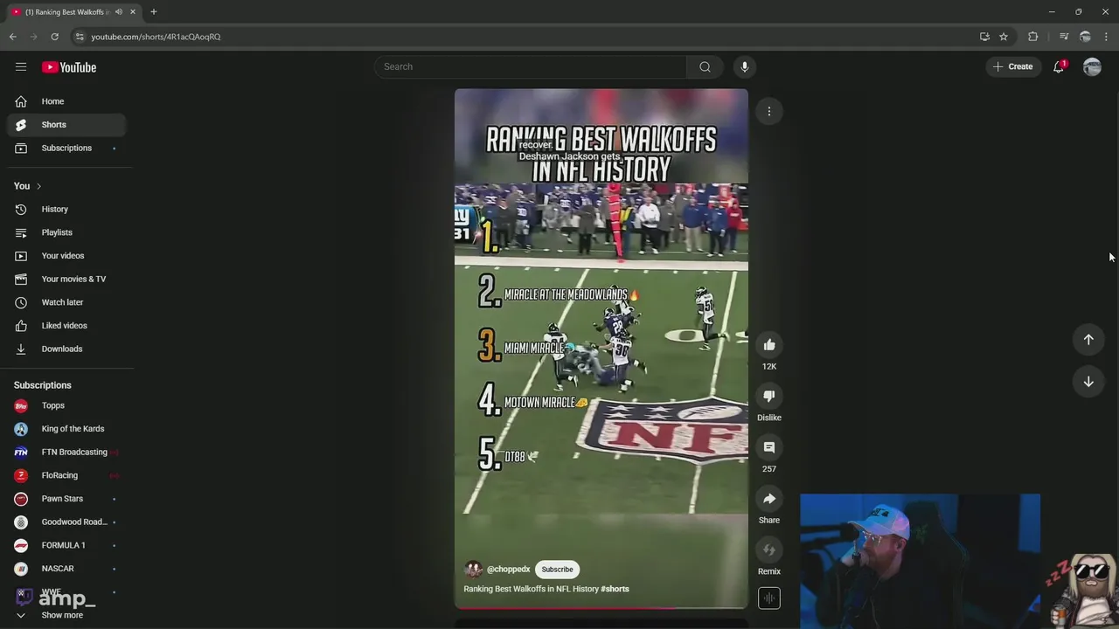Open Topps channel subscription
Image resolution: width=1119 pixels, height=629 pixels.
pos(66,405)
